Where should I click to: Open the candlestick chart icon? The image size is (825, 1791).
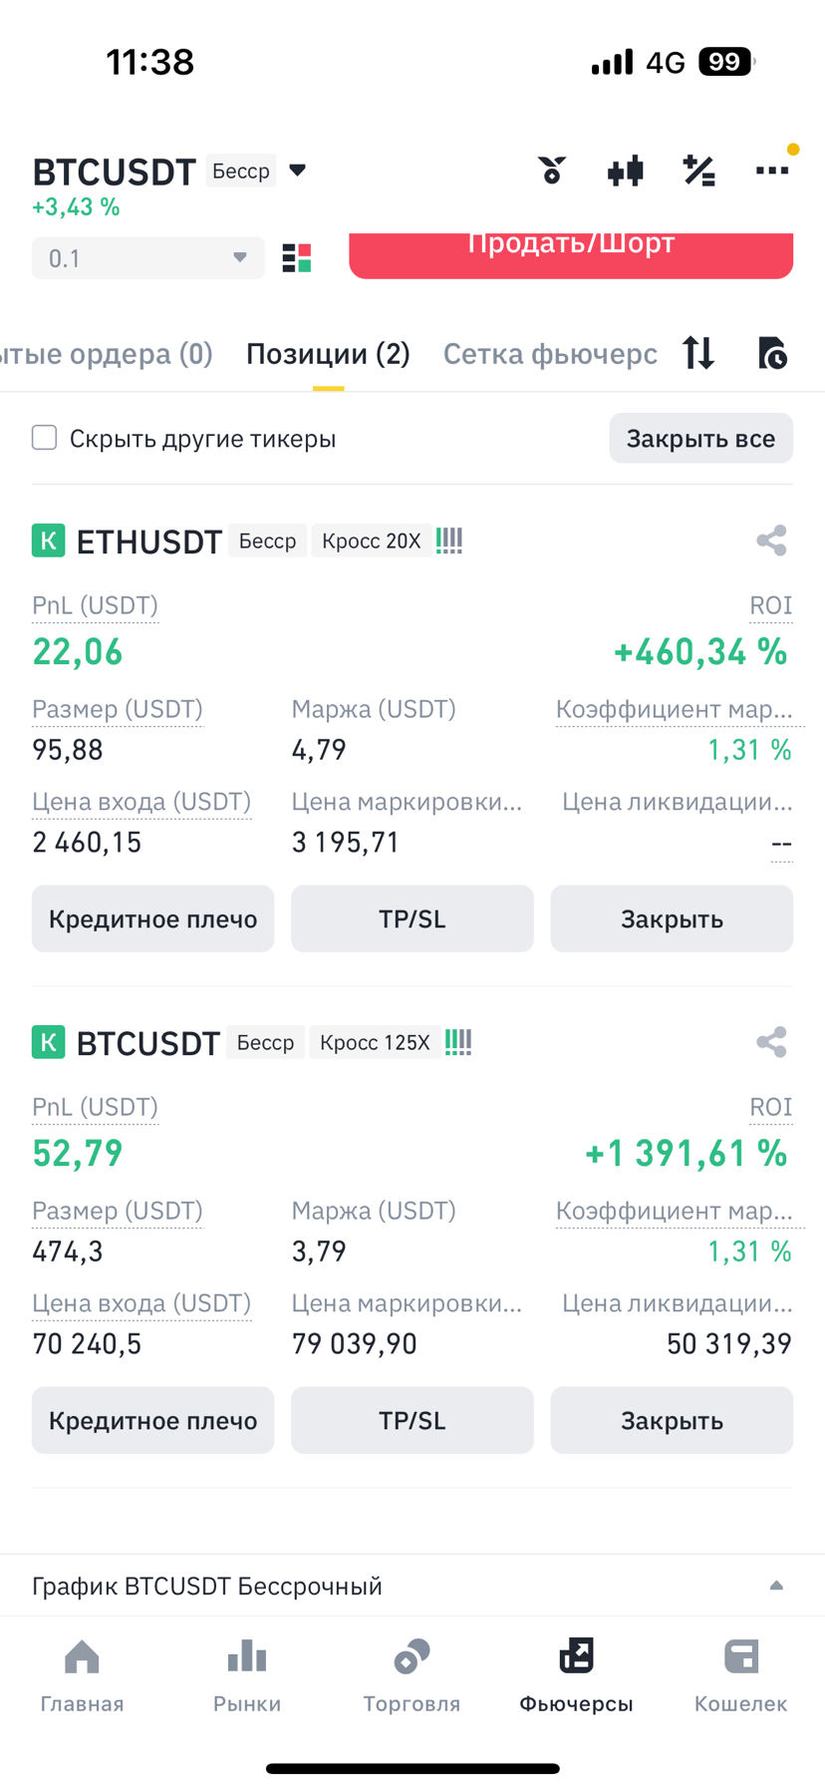(625, 172)
